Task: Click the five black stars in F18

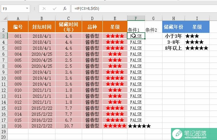Action: pos(139,126)
